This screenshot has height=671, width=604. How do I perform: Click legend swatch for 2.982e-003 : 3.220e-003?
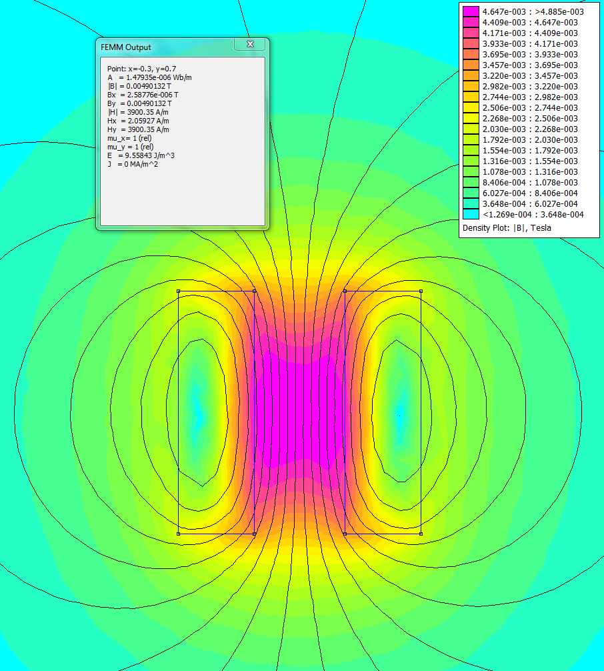[x=471, y=87]
